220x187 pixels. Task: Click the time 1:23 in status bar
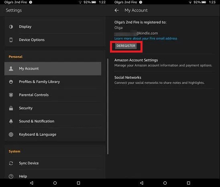pyautogui.click(x=212, y=2)
